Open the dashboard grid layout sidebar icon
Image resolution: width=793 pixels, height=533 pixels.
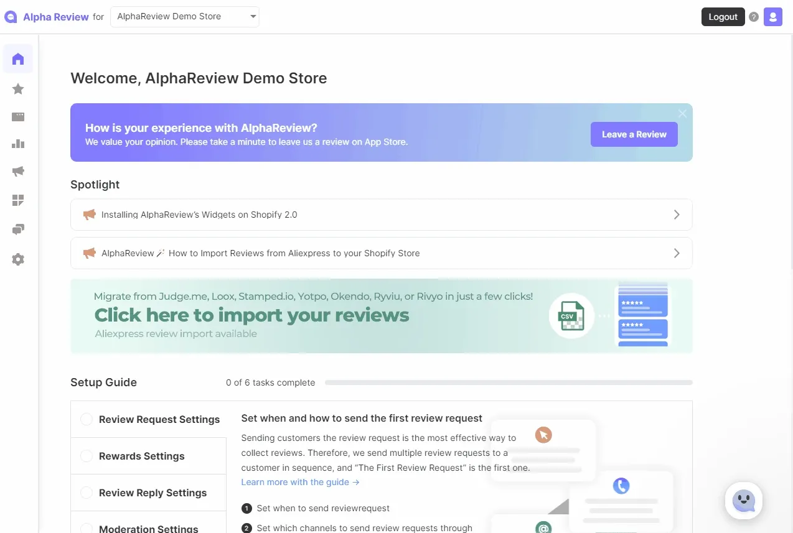tap(18, 200)
